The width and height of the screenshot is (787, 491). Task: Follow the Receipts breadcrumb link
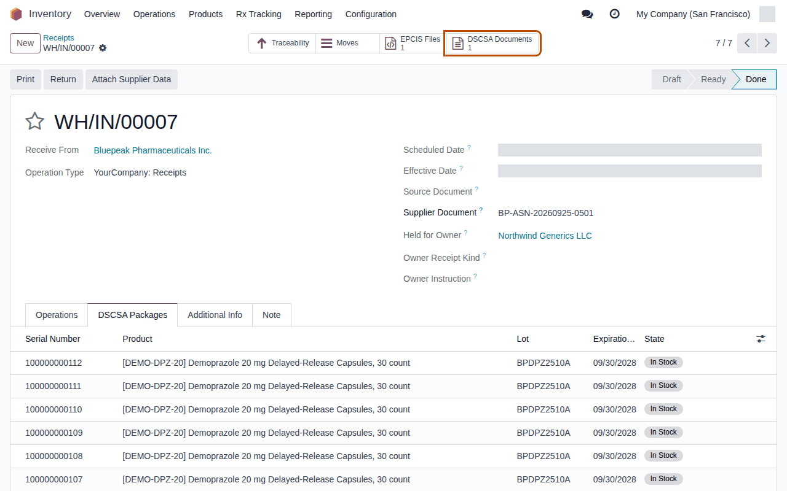pyautogui.click(x=58, y=38)
